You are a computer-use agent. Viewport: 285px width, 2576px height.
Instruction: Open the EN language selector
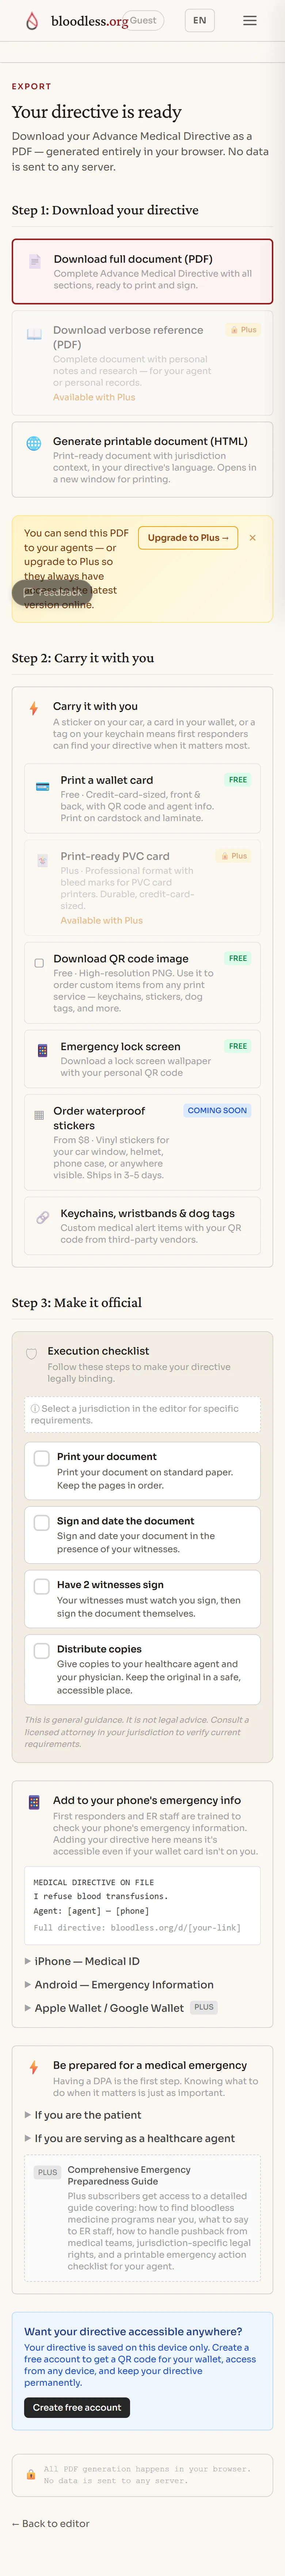[x=200, y=20]
